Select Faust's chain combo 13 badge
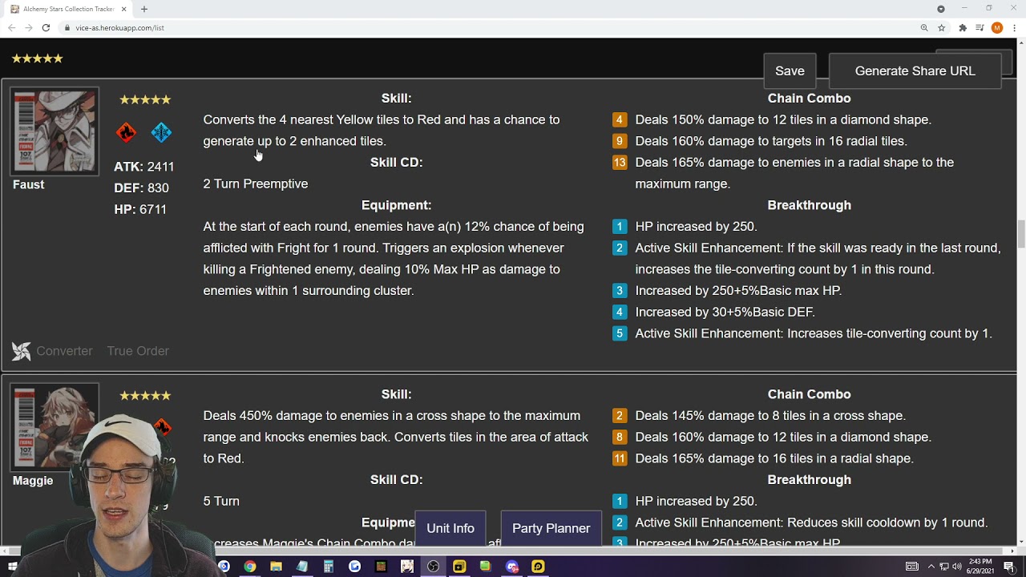Image resolution: width=1026 pixels, height=577 pixels. [x=620, y=163]
